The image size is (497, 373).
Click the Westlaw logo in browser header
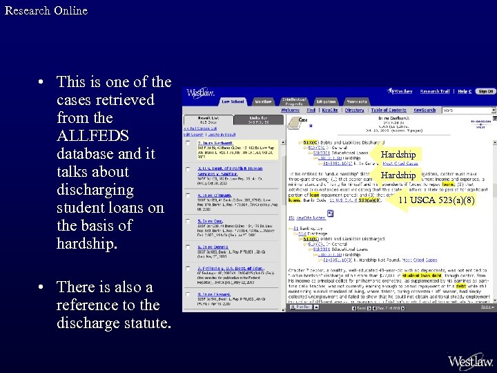pos(200,93)
